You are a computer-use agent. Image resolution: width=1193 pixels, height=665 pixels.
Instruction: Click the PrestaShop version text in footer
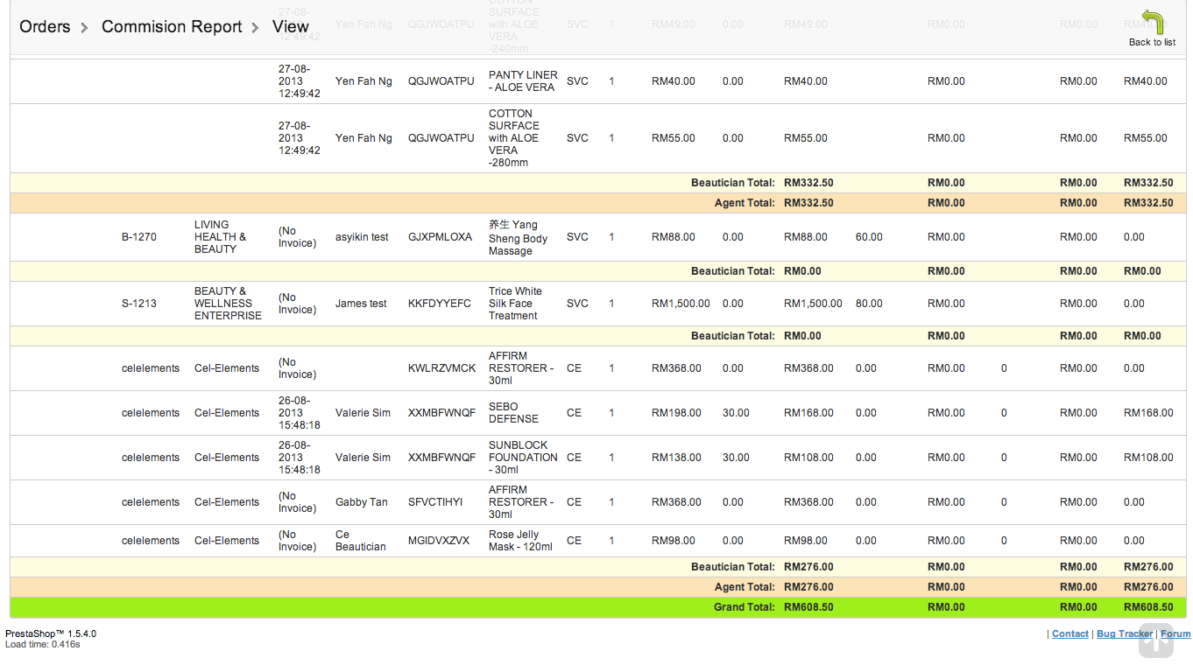[51, 633]
